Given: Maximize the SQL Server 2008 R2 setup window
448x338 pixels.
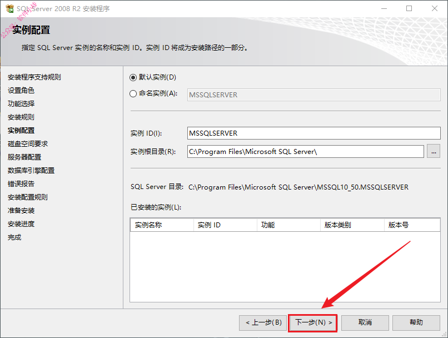Looking at the screenshot, I should click(409, 8).
